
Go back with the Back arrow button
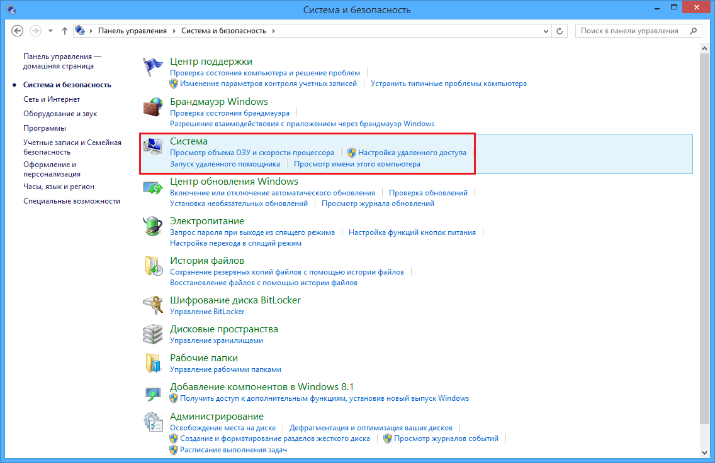[x=18, y=31]
